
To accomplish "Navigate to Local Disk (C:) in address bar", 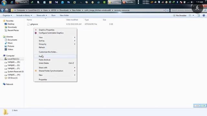I will 34,10.
